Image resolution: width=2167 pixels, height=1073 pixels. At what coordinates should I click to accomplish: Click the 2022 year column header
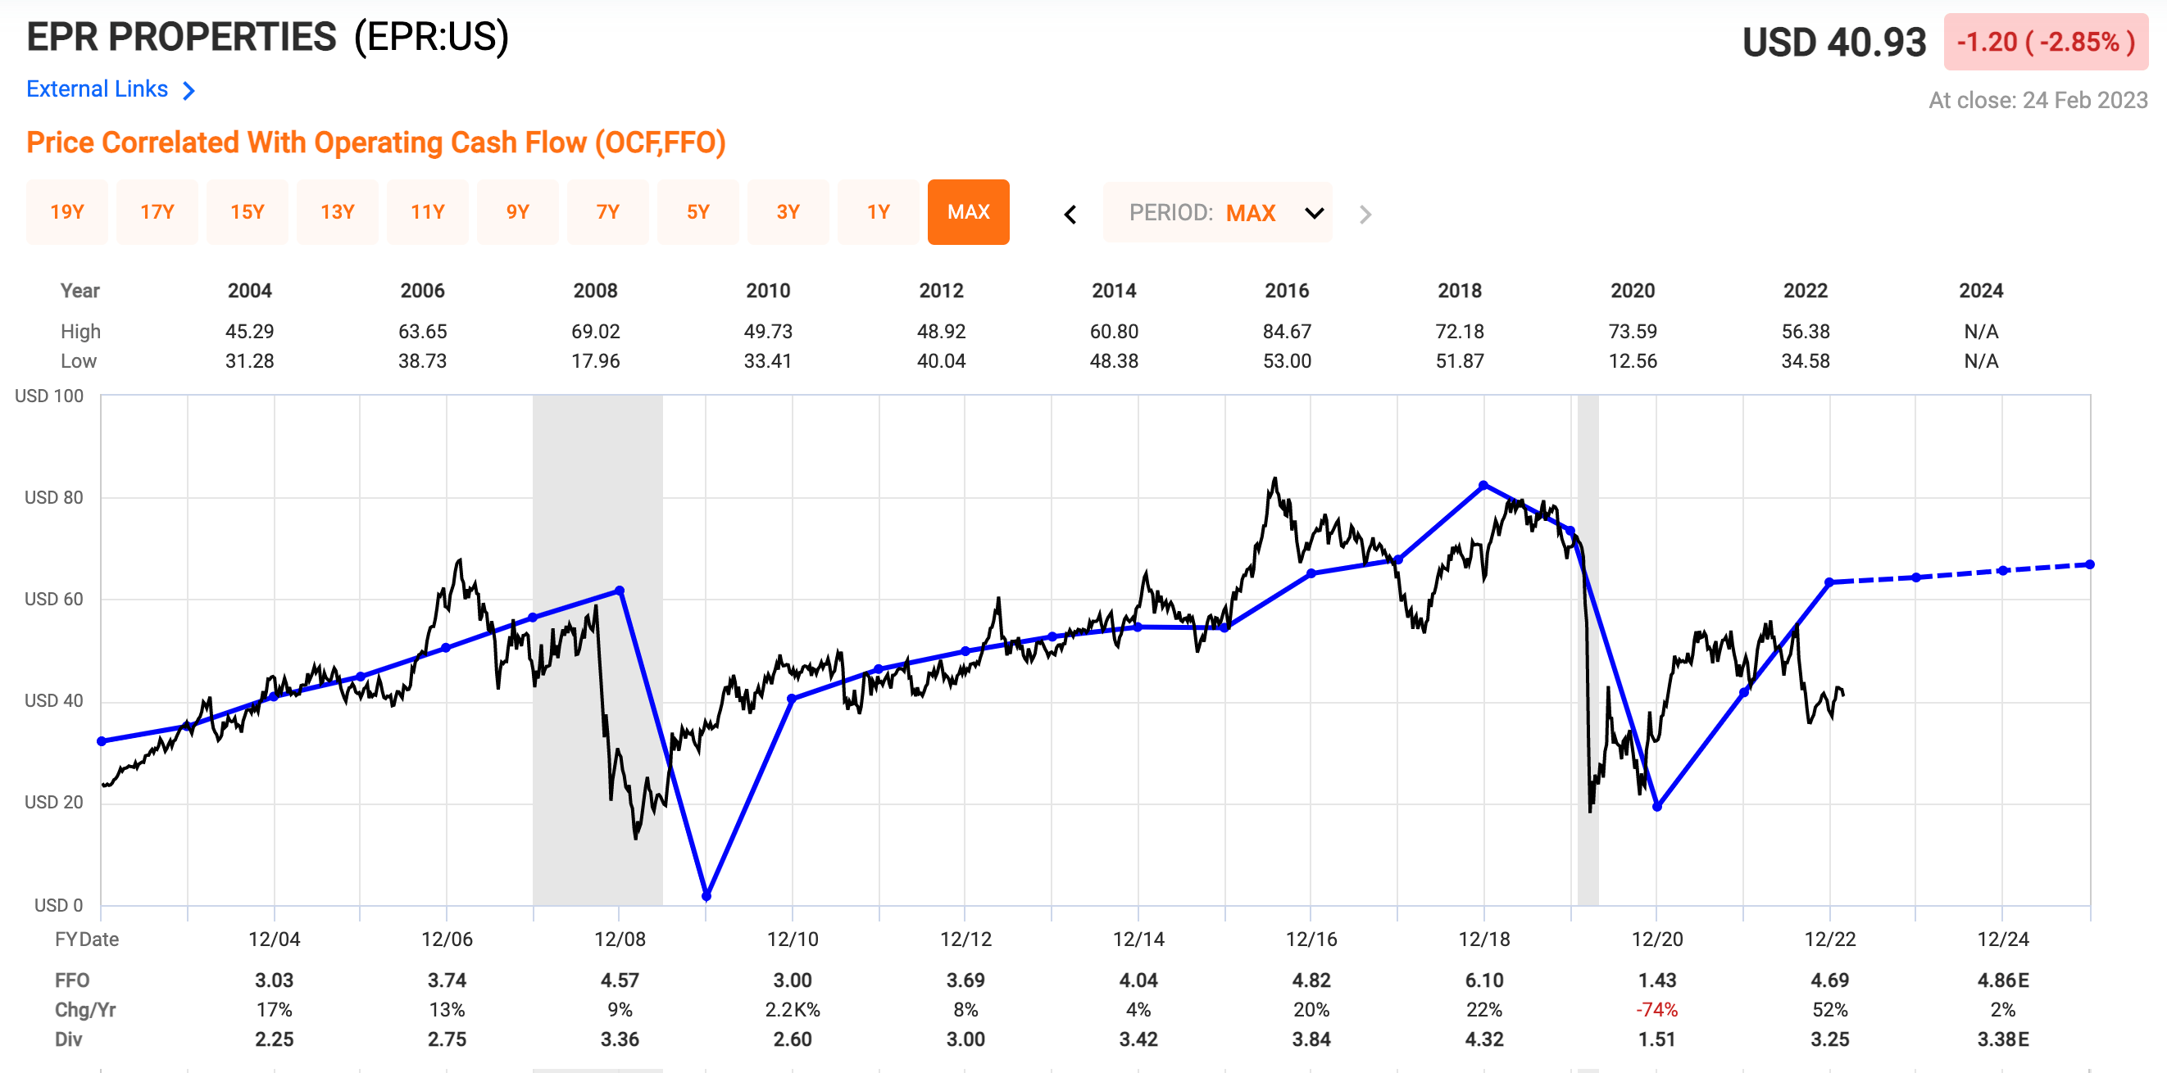1806,291
